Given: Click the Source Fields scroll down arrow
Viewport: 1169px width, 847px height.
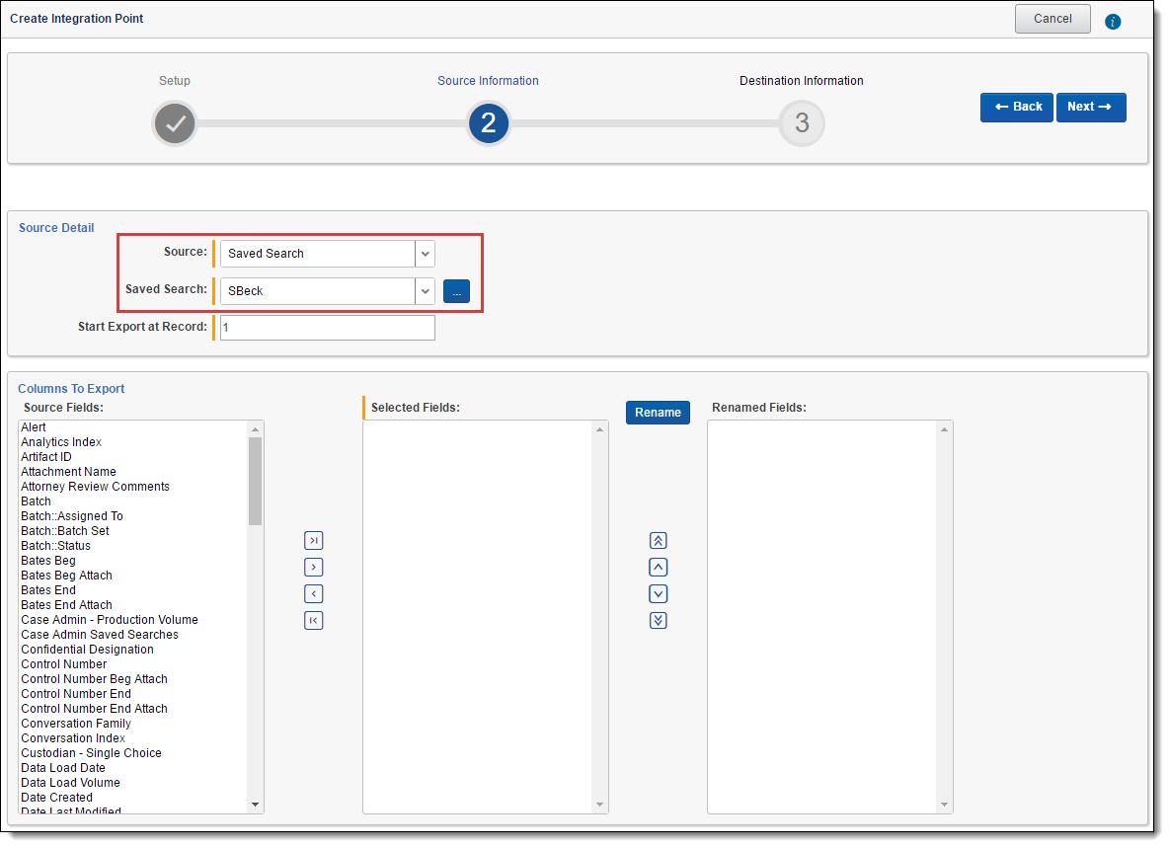Looking at the screenshot, I should coord(255,805).
